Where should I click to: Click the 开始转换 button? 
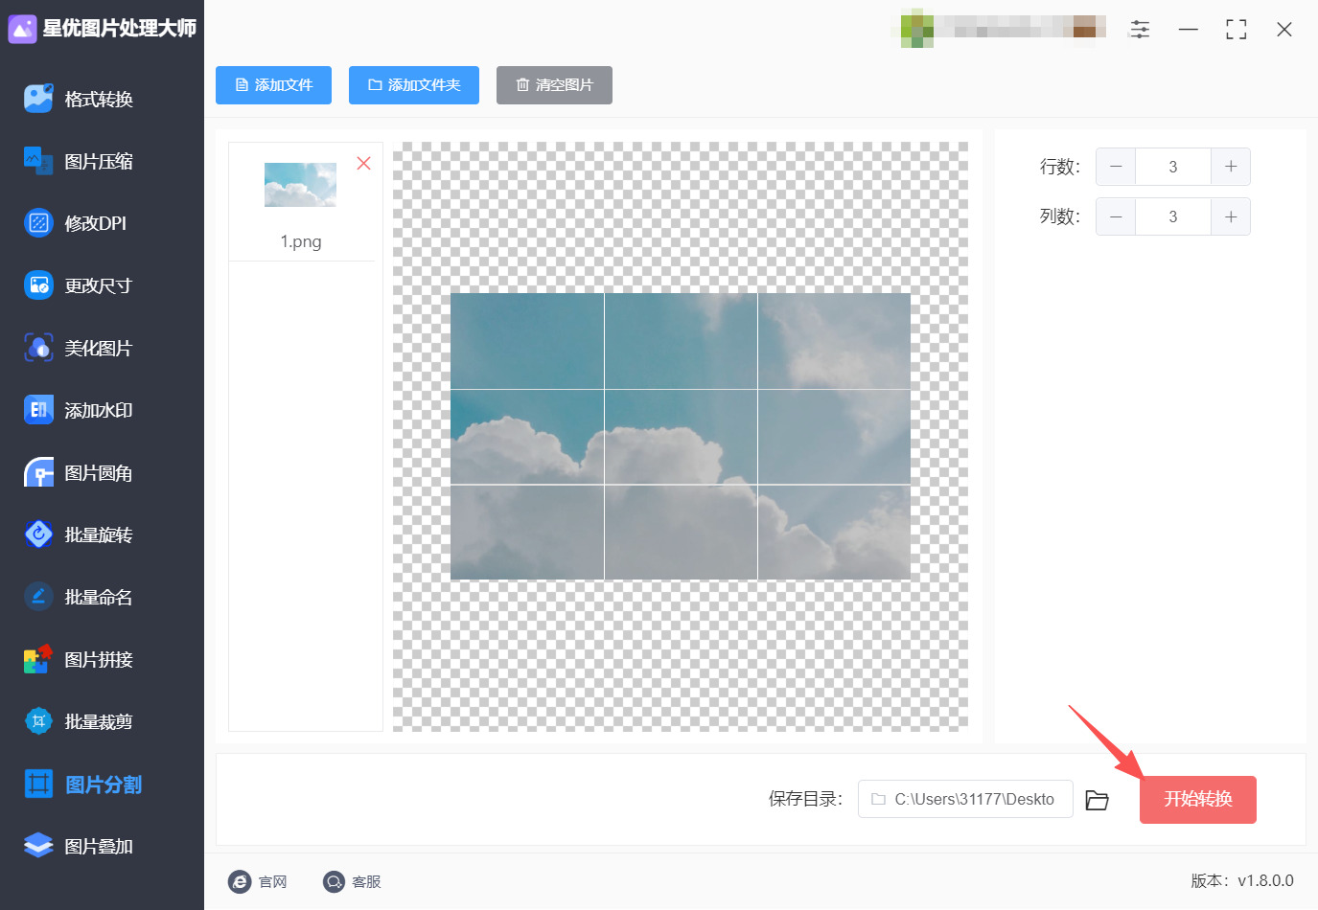pos(1197,799)
